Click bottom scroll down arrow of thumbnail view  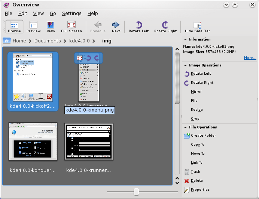177,183
